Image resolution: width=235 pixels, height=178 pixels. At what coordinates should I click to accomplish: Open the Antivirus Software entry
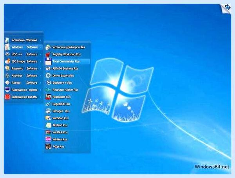23,76
